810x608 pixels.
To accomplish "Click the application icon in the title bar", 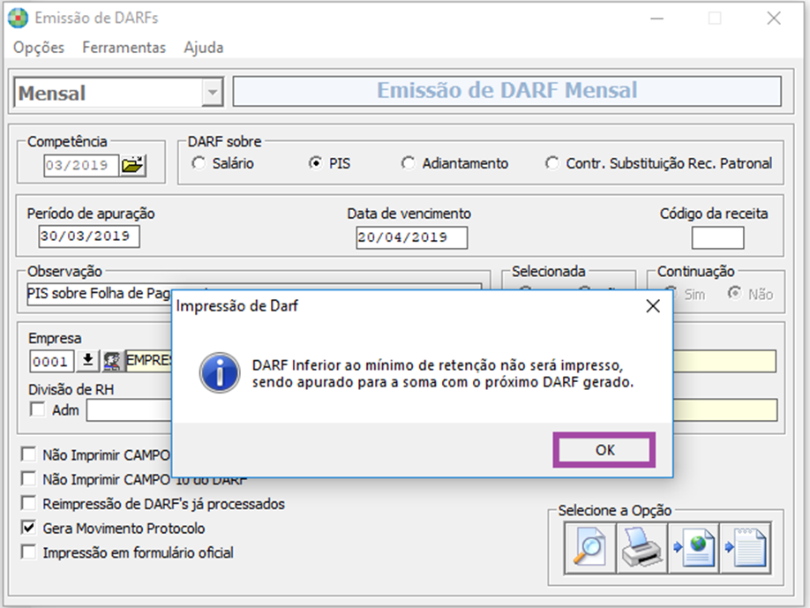I will (x=16, y=17).
